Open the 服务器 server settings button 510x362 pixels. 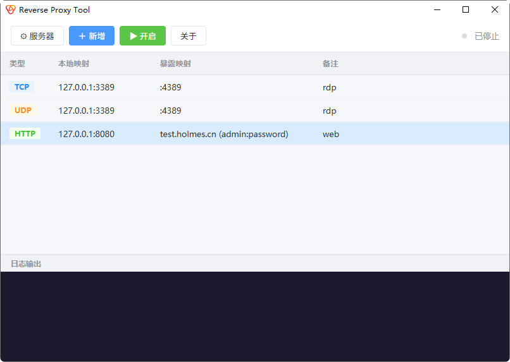click(x=37, y=36)
